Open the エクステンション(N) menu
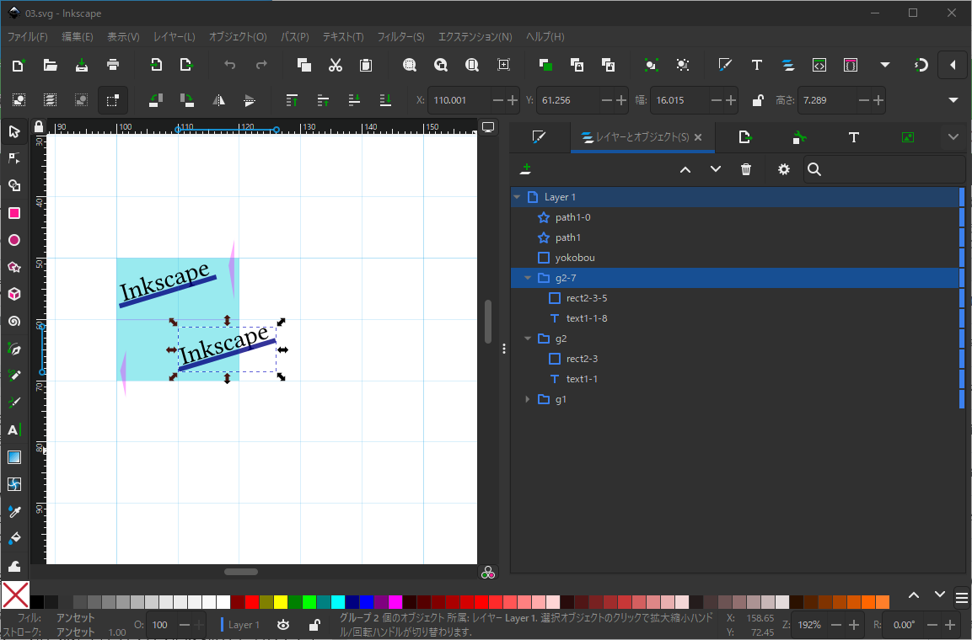 pos(475,37)
